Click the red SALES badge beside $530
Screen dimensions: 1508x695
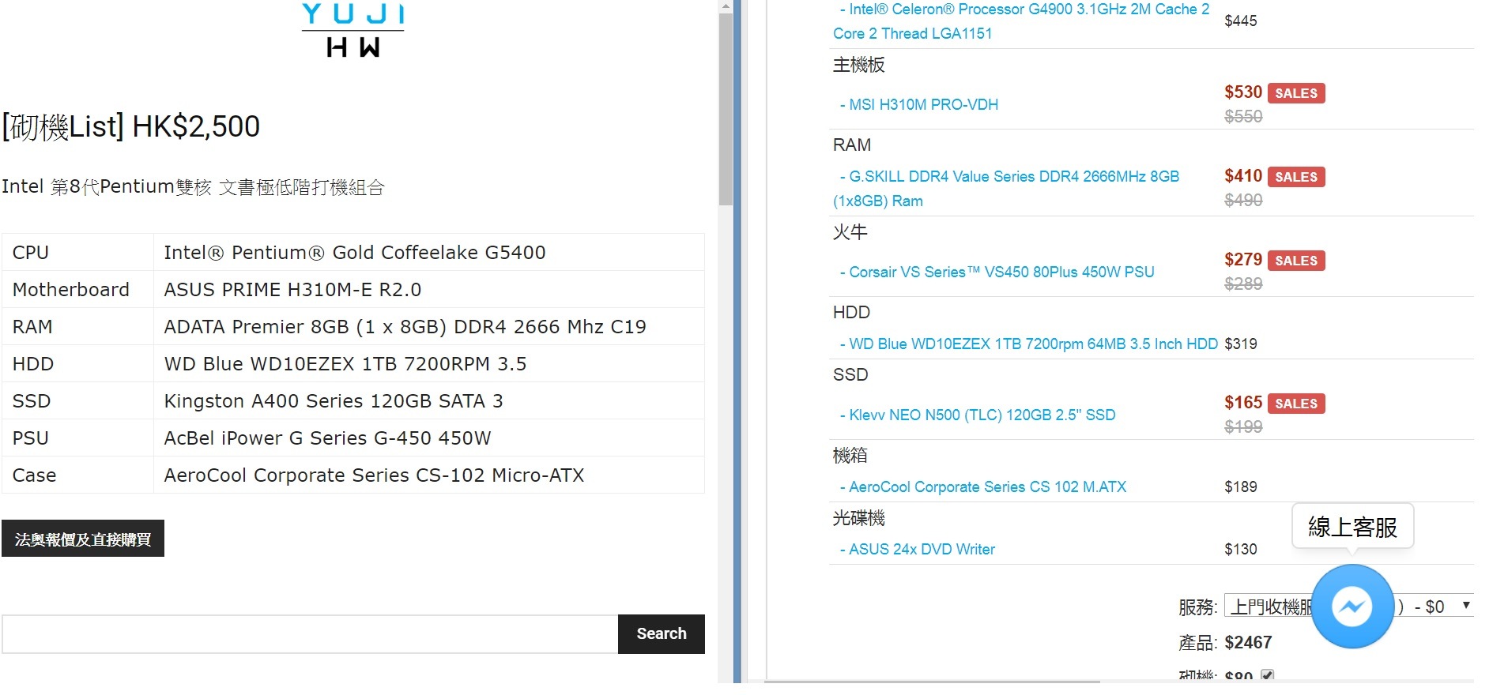(1296, 93)
